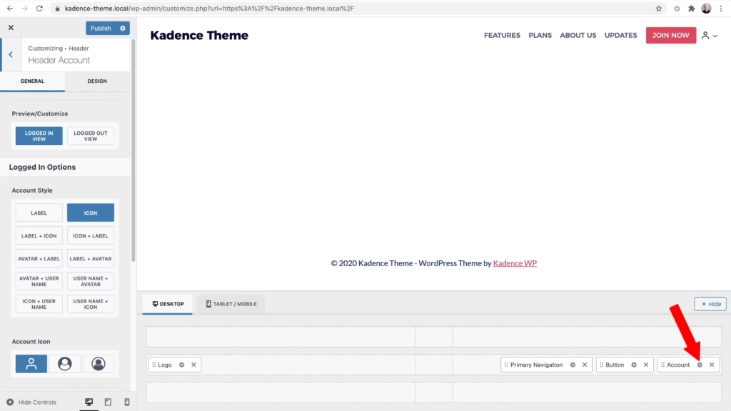731x411 pixels.
Task: Switch to the General tab
Action: pyautogui.click(x=32, y=81)
